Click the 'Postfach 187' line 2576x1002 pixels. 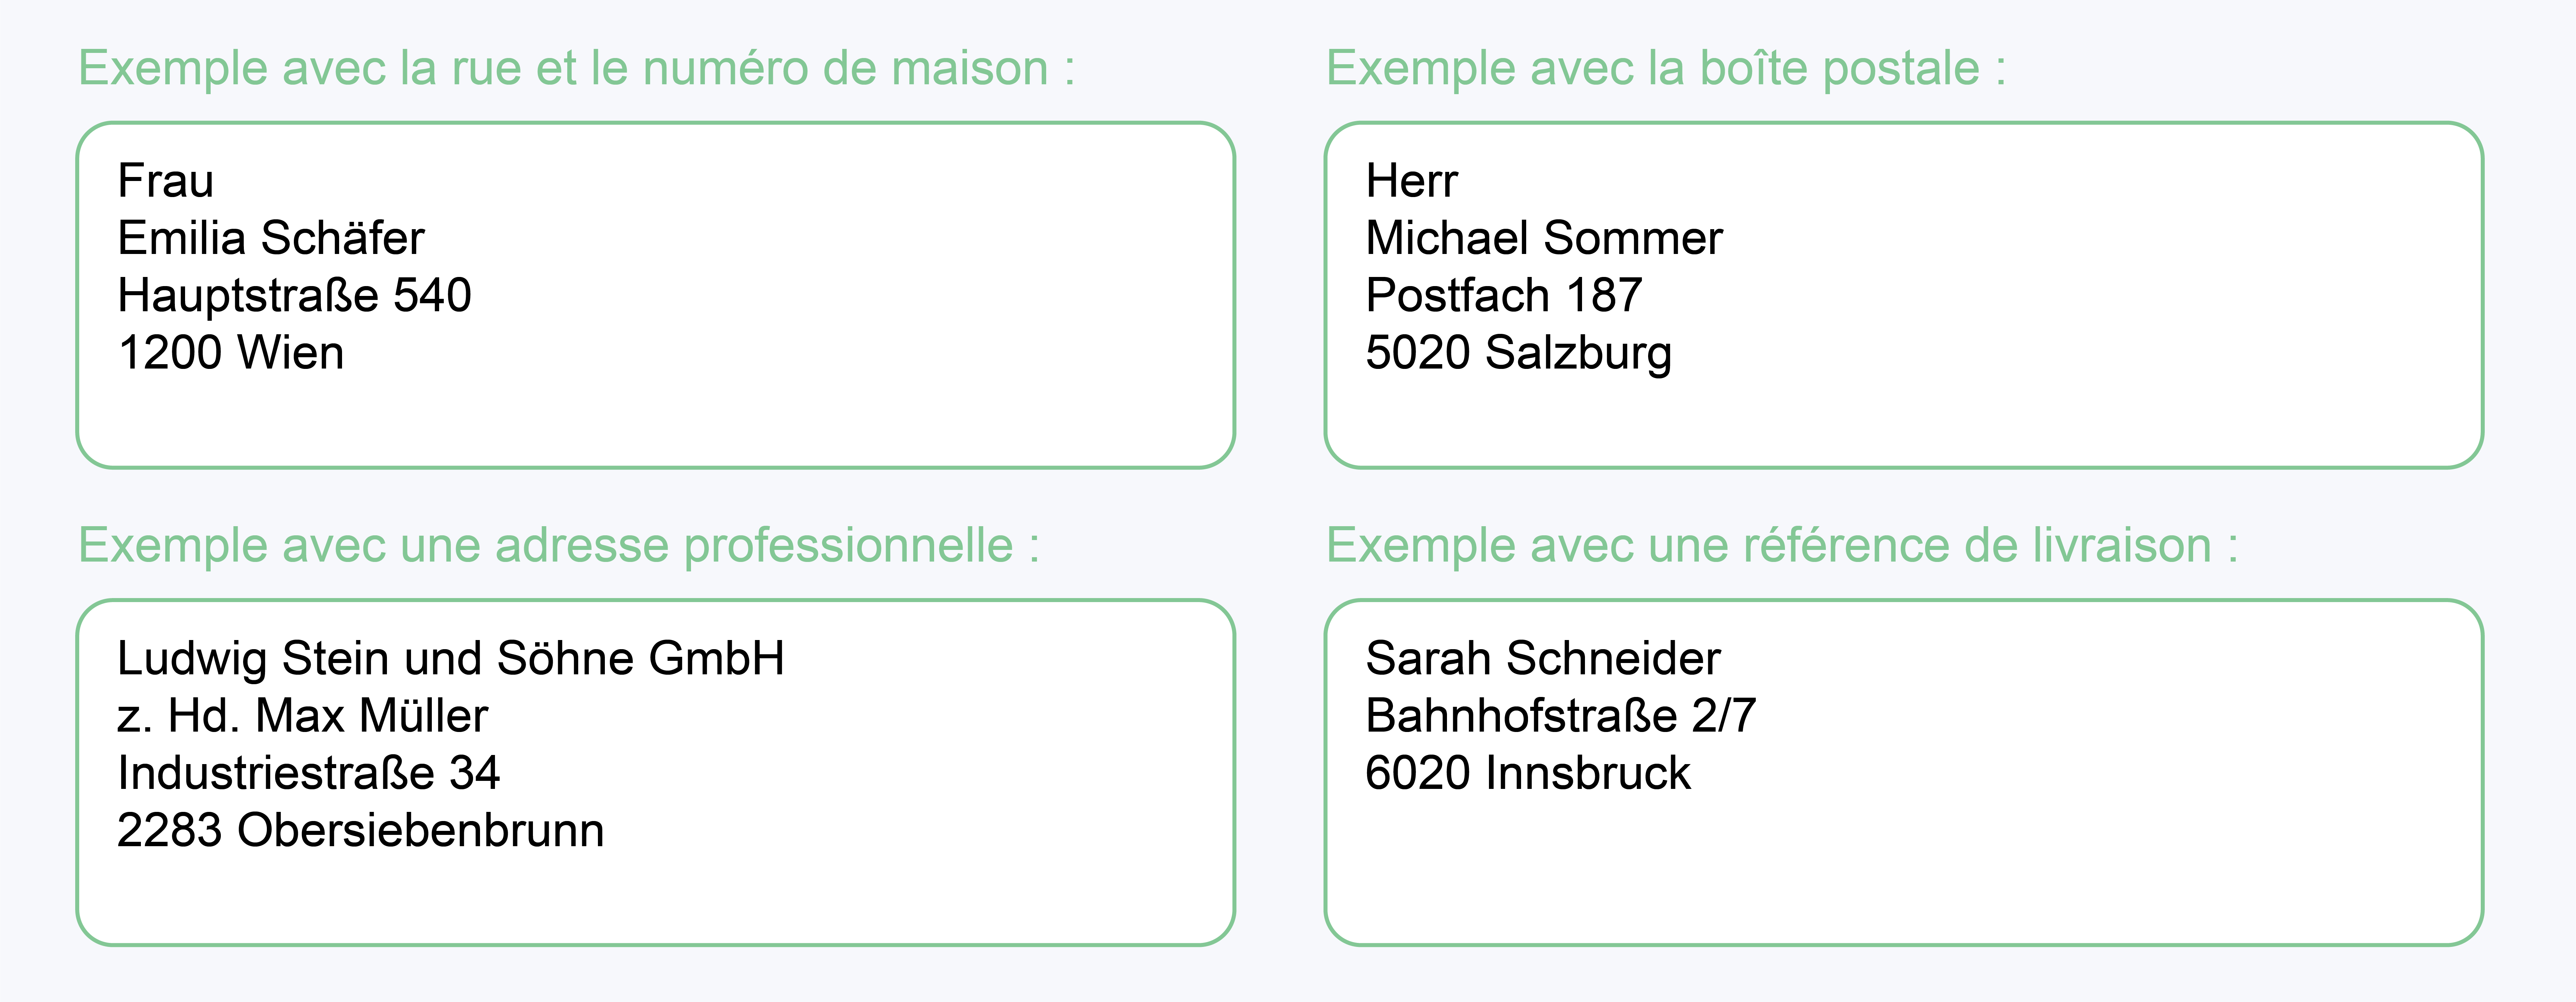1503,296
